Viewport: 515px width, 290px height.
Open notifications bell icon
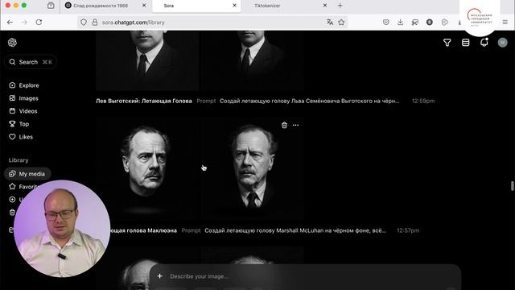point(484,42)
